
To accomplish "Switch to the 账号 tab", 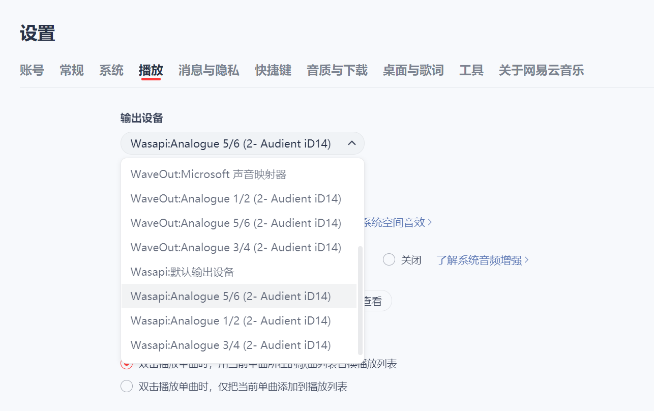I will pos(32,71).
